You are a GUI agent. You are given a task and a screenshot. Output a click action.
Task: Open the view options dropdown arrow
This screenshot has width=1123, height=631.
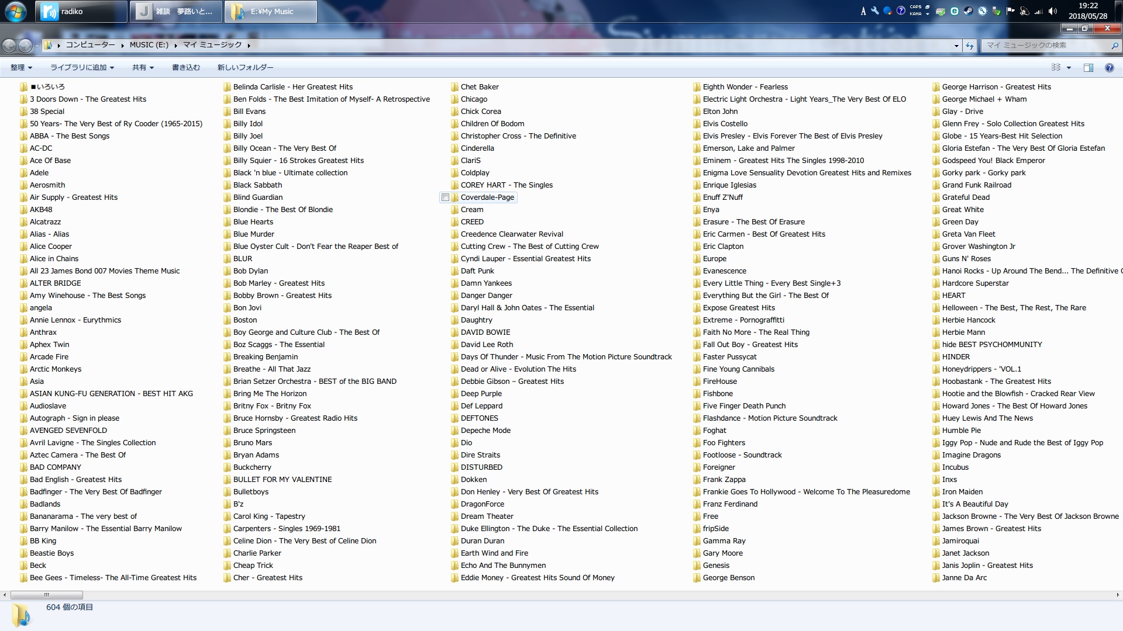click(x=1069, y=68)
